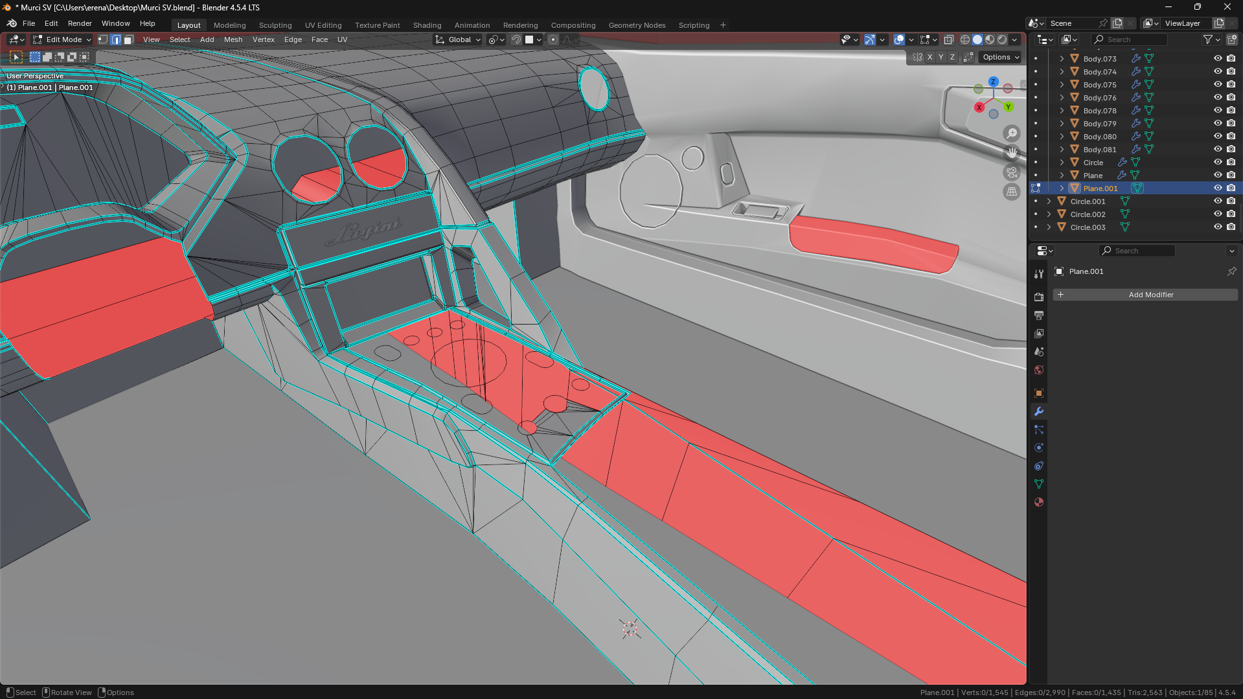Switch to the Modeling workspace tab
This screenshot has height=699, width=1243.
pos(230,25)
